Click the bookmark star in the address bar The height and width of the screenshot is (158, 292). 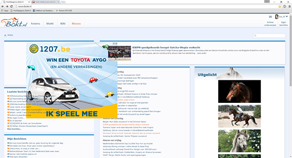(x=280, y=6)
